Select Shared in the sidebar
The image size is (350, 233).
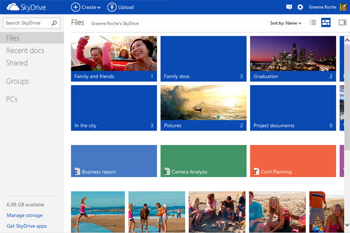pyautogui.click(x=17, y=63)
